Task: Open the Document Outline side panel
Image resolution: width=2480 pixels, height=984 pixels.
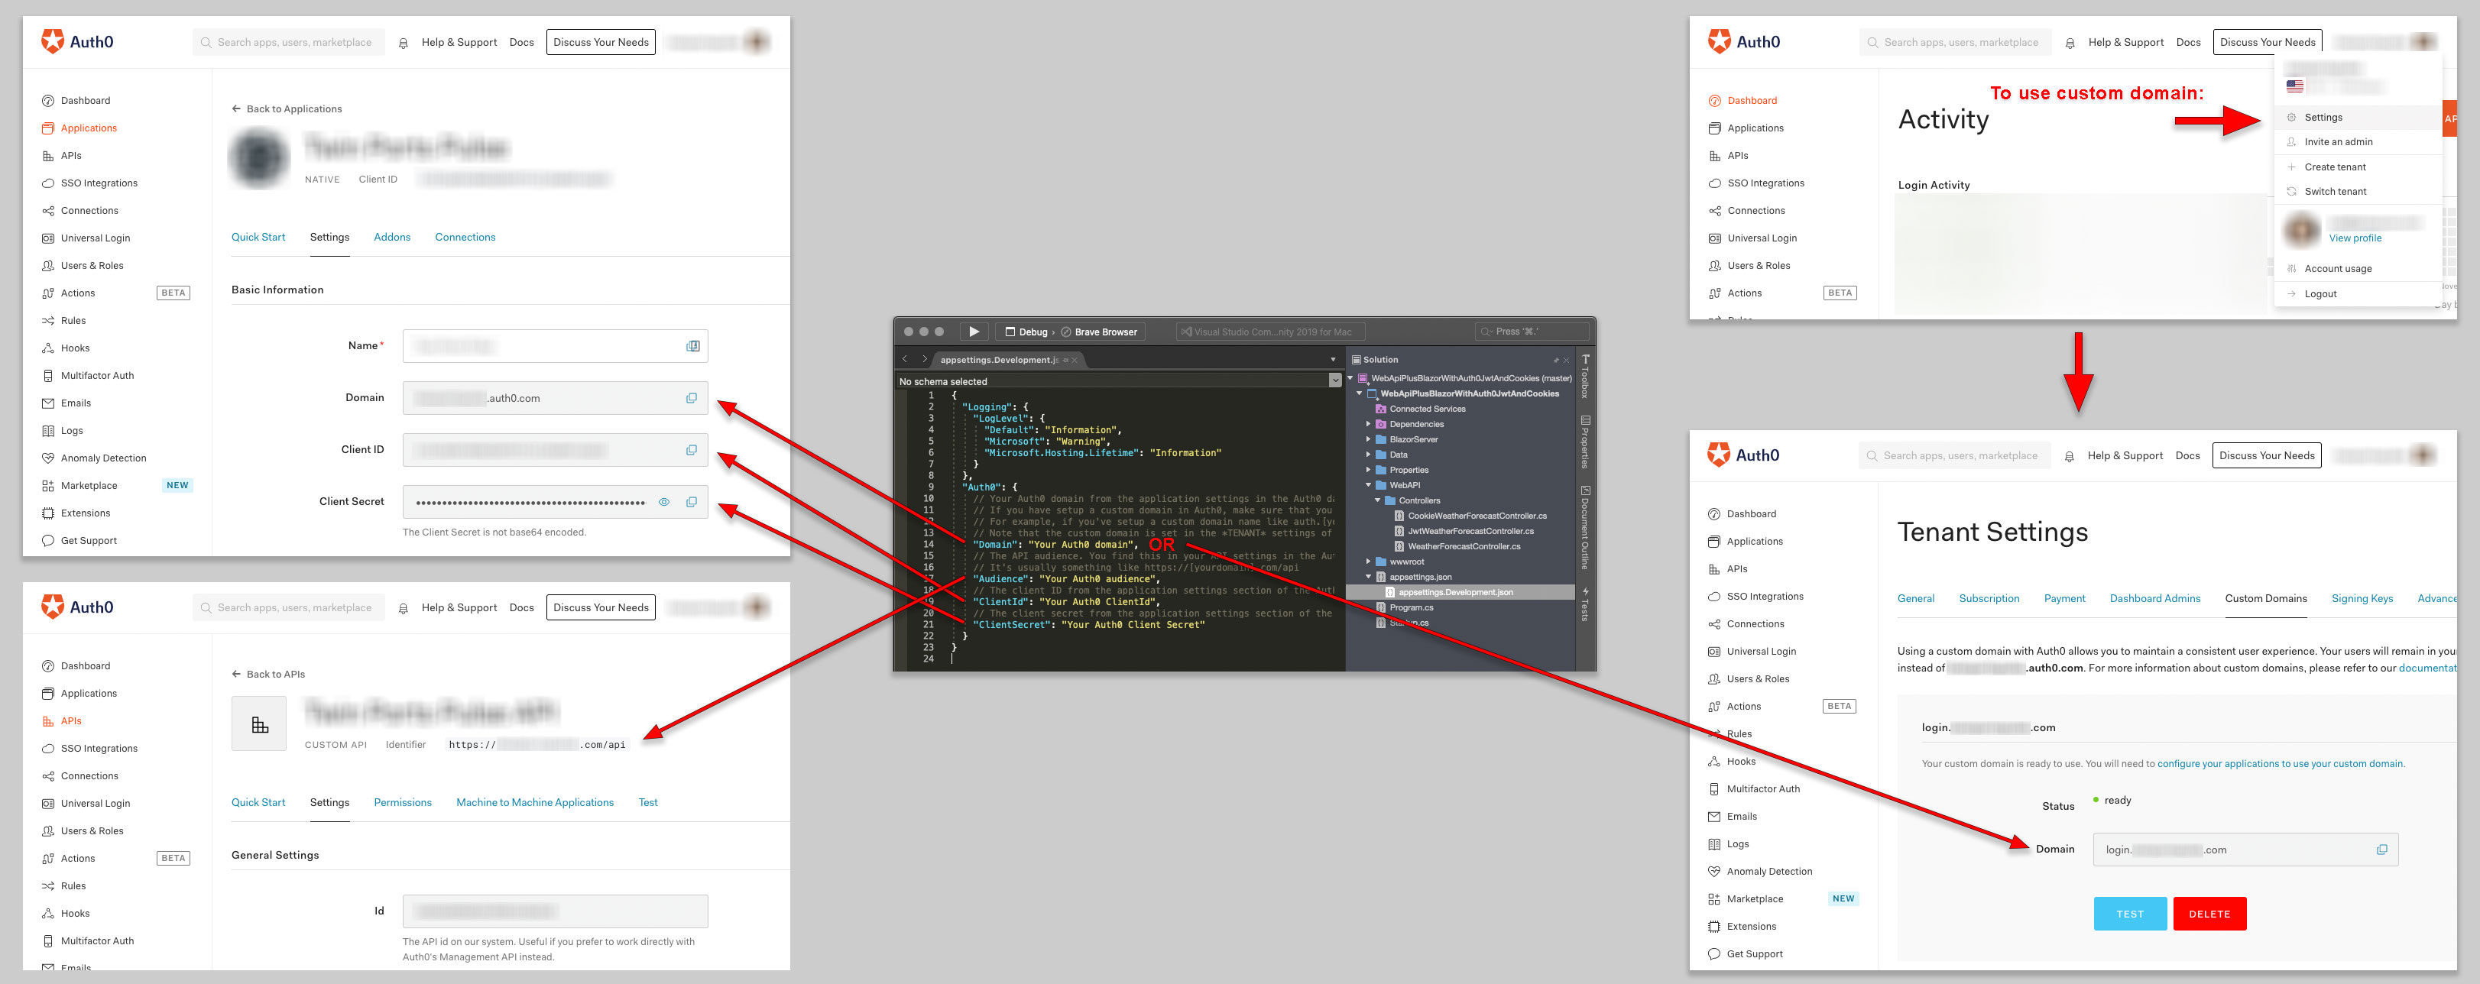Action: (1584, 528)
